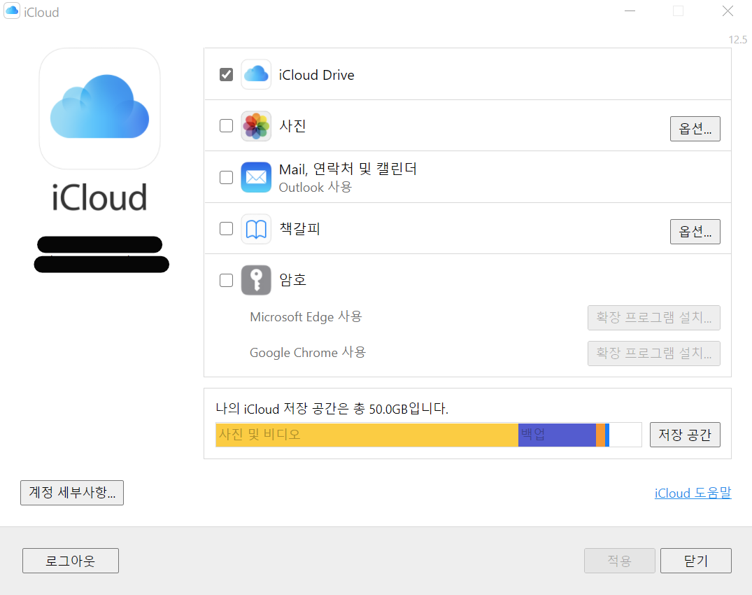Uncheck the iCloud Drive checkbox
The width and height of the screenshot is (752, 595).
(x=227, y=74)
